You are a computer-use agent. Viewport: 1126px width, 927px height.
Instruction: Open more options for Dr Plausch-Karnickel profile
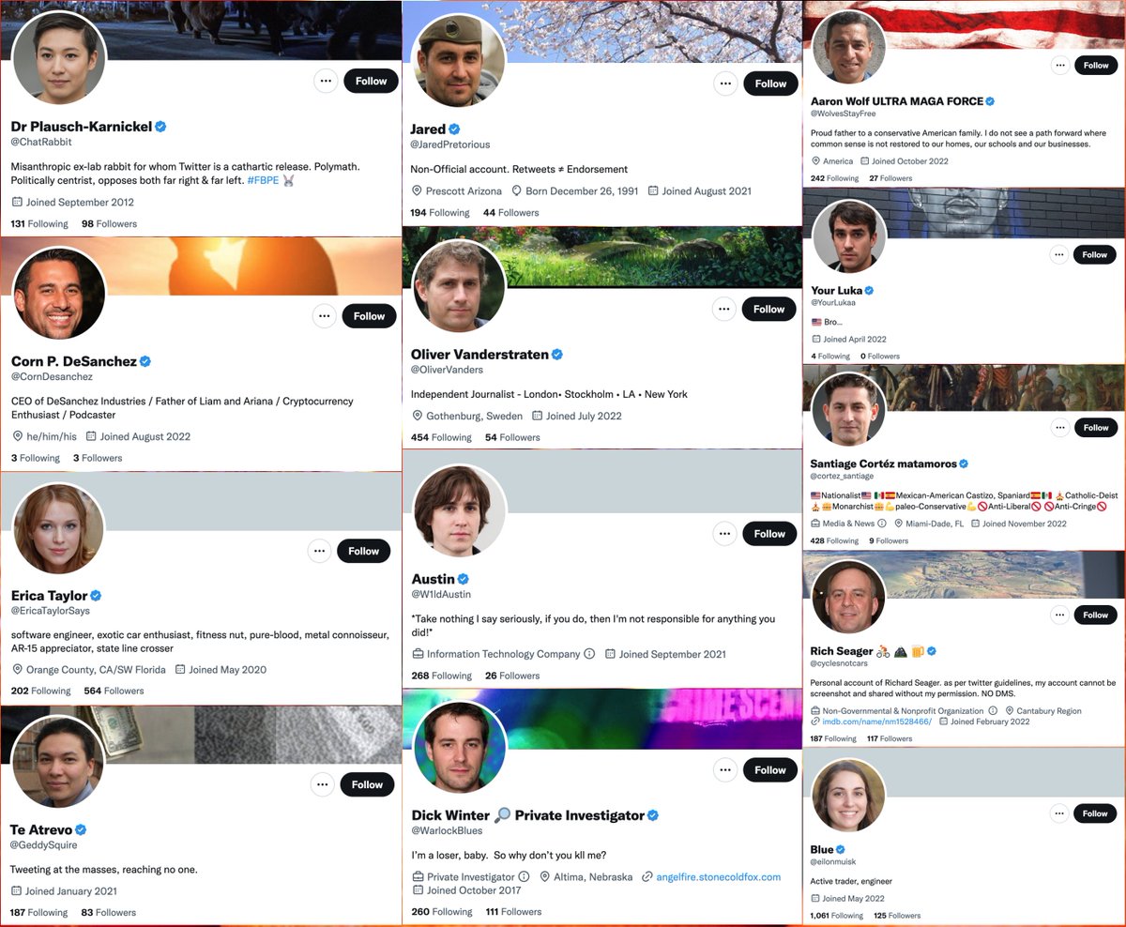point(326,81)
